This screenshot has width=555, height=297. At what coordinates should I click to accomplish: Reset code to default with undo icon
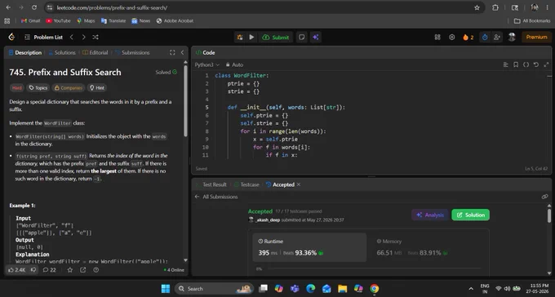(x=536, y=64)
